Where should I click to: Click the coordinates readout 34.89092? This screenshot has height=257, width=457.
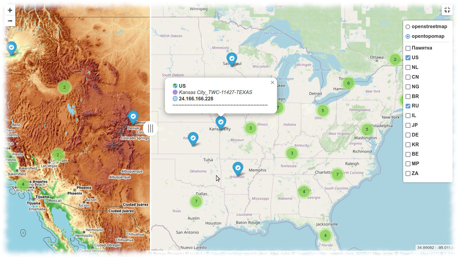coord(436,248)
